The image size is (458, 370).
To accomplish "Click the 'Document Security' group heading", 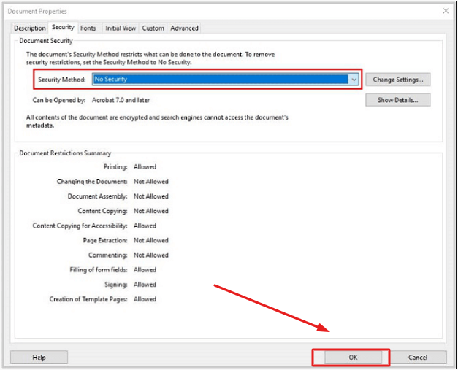I will click(x=46, y=41).
